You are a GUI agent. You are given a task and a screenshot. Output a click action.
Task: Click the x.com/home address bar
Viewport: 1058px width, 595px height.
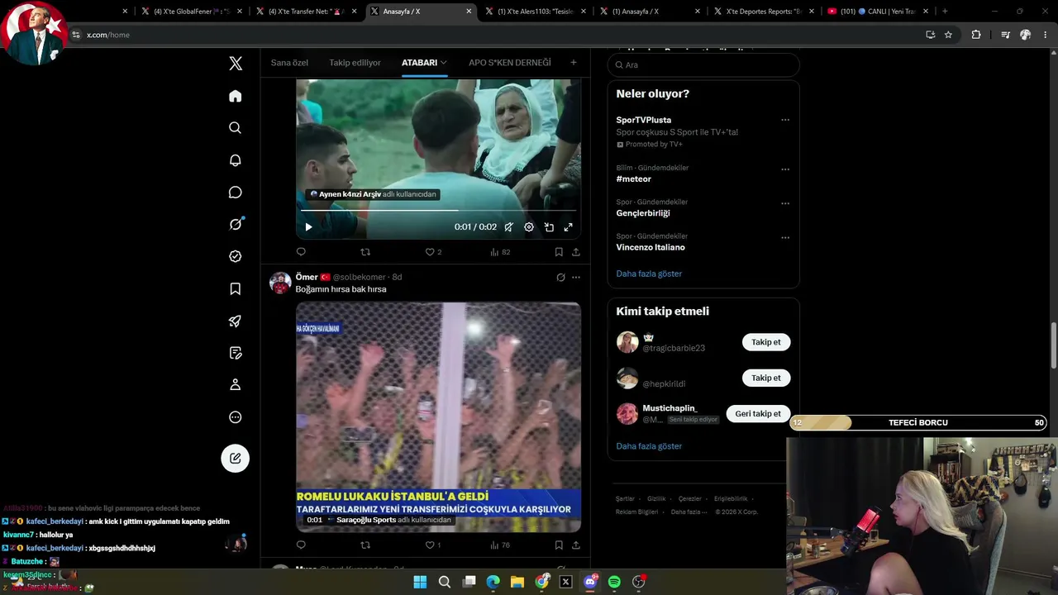coord(496,35)
